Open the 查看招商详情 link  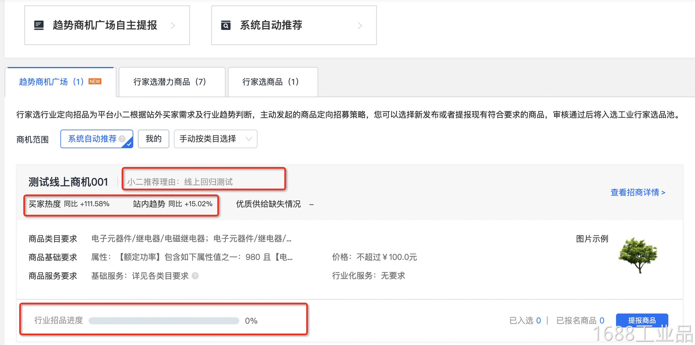(x=638, y=192)
